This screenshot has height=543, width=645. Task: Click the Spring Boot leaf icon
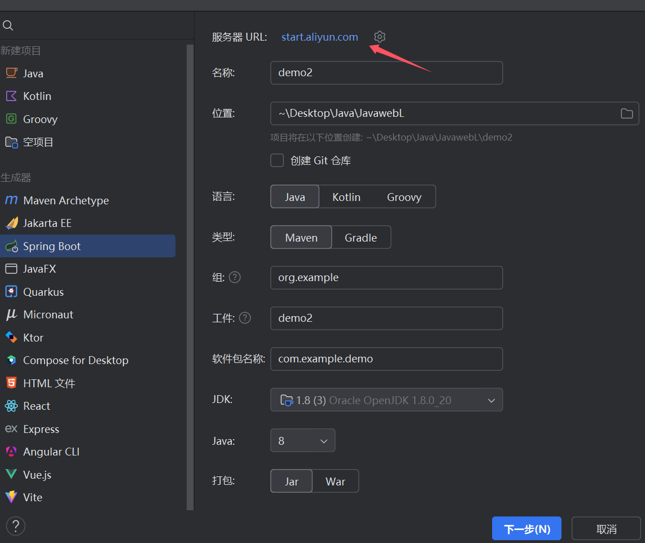pyautogui.click(x=11, y=246)
